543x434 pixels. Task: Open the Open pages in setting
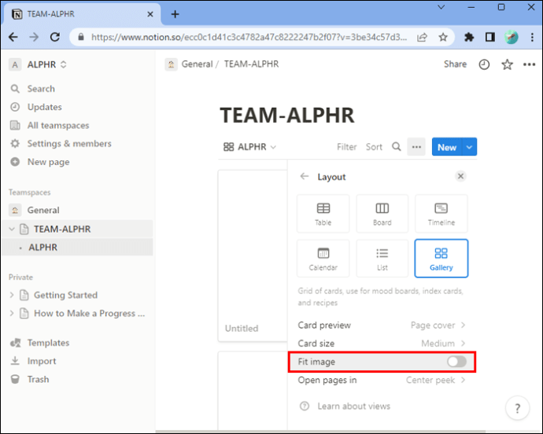(x=382, y=380)
